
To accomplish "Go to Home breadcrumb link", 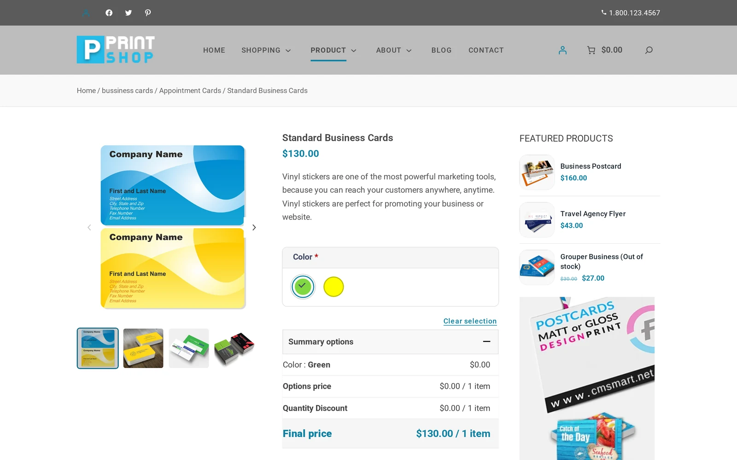I will [86, 91].
